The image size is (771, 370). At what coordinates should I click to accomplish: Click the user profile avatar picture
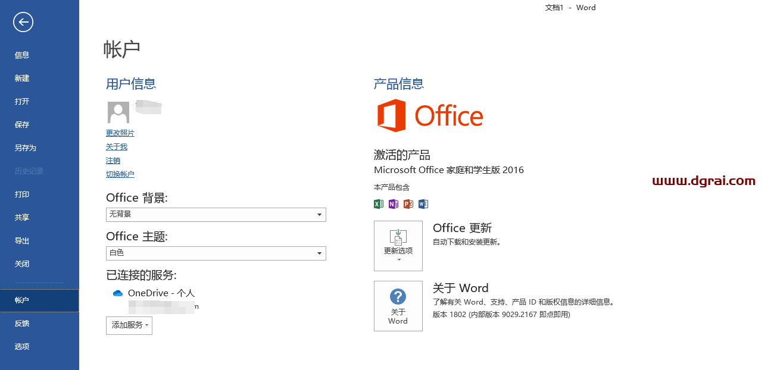point(118,112)
